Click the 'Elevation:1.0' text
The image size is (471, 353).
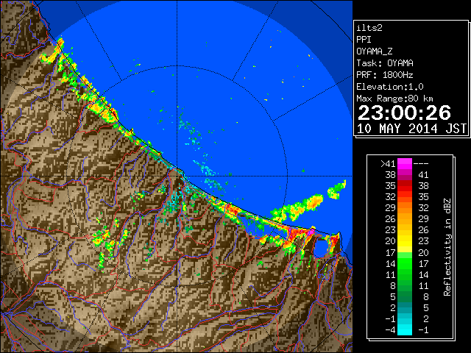[390, 87]
